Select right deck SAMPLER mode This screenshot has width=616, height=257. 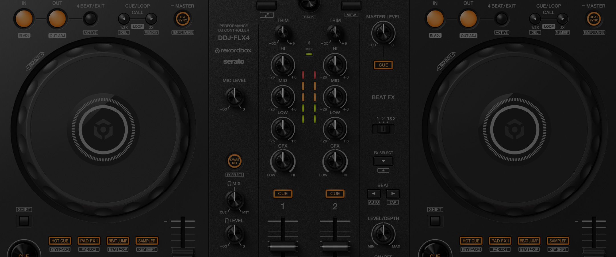pos(558,241)
